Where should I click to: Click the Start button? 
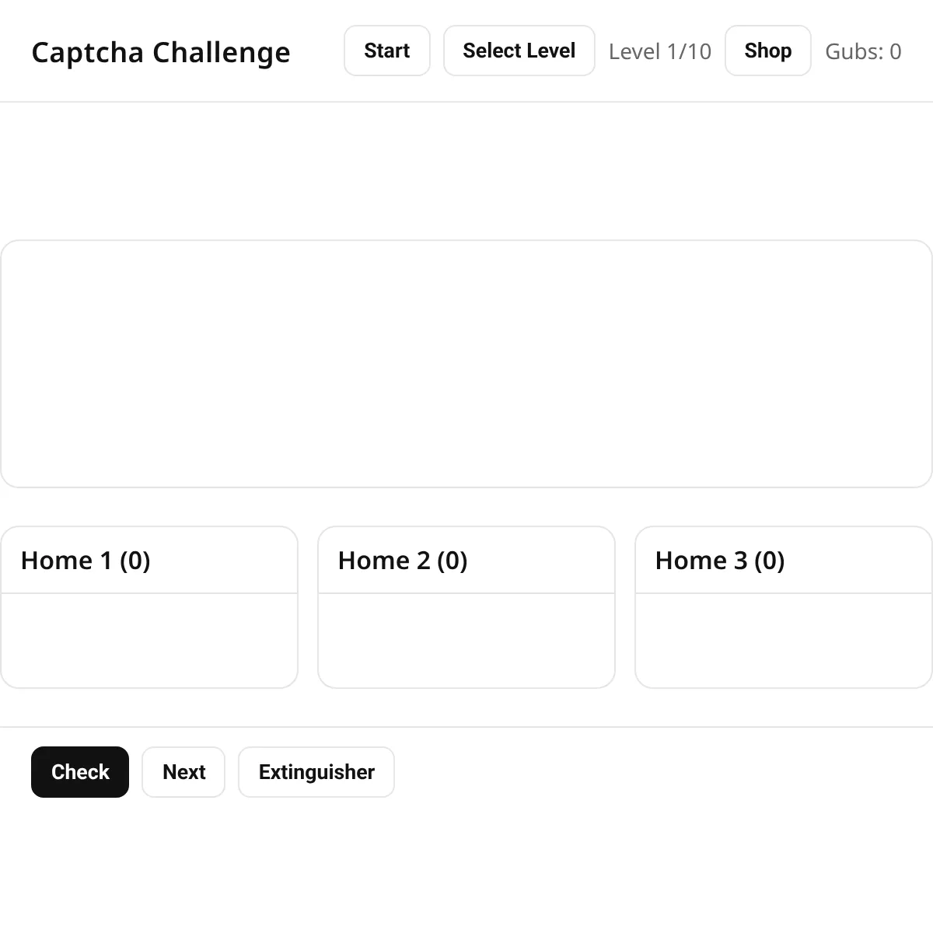point(386,51)
